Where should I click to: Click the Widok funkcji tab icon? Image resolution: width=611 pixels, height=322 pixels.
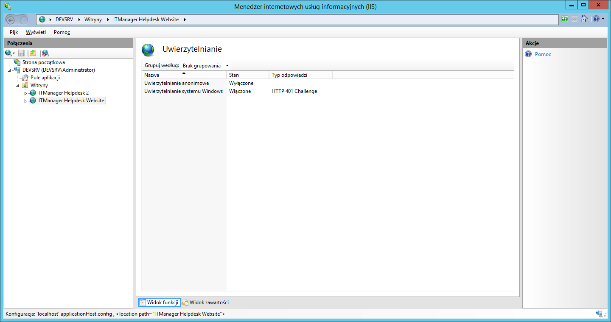143,302
